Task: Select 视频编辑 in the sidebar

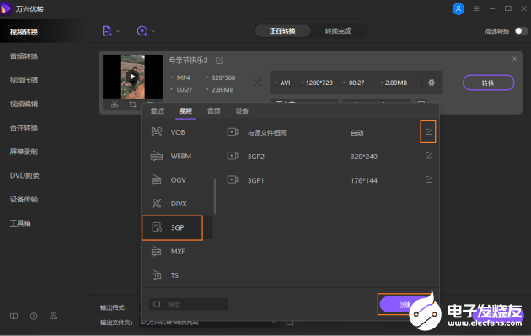Action: coord(24,104)
